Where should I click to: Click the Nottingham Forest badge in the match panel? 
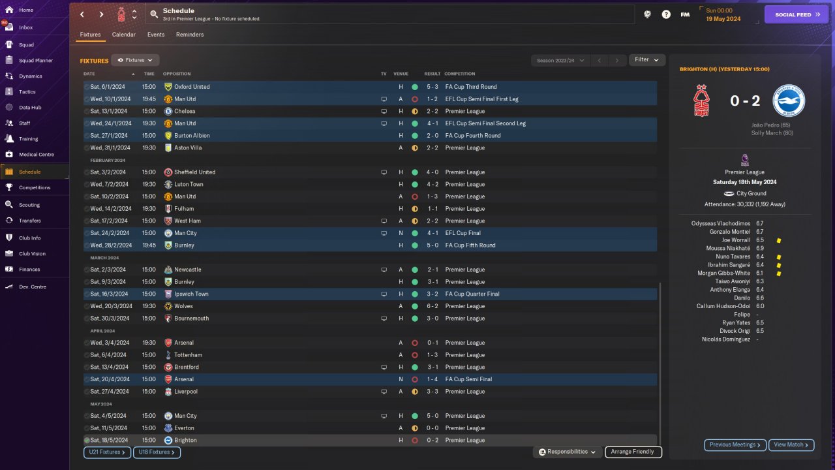(702, 101)
